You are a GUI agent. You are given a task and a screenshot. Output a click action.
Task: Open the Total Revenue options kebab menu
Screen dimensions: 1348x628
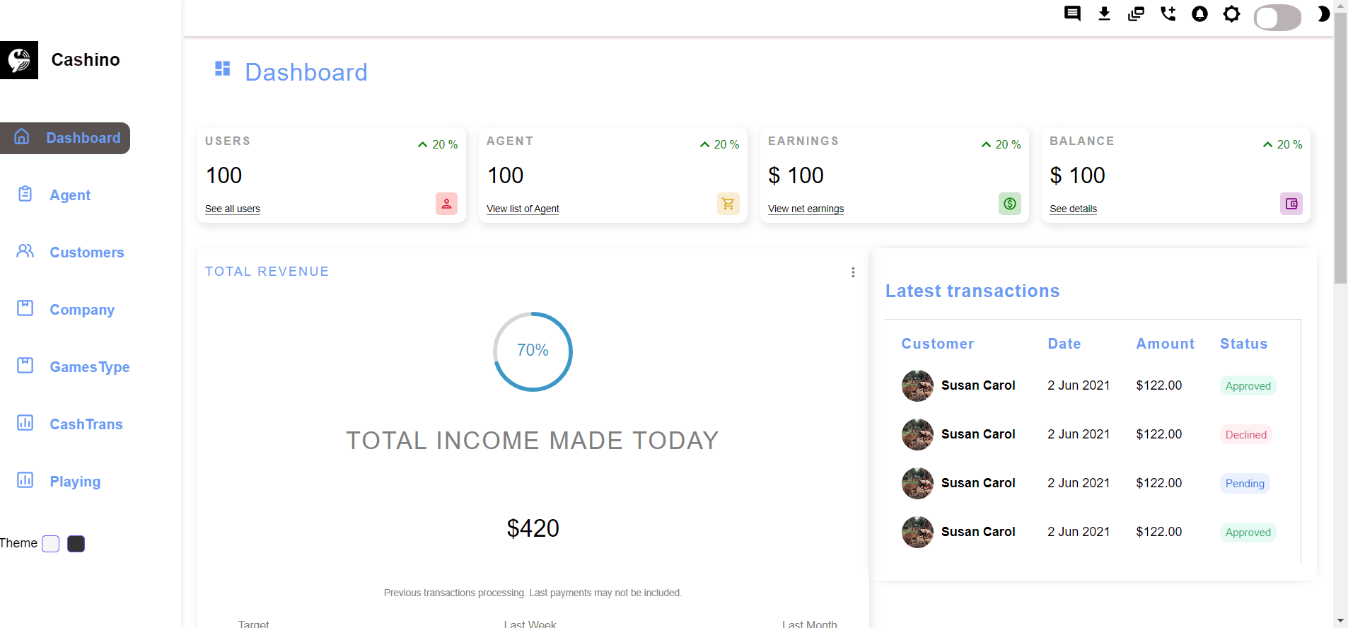853,272
